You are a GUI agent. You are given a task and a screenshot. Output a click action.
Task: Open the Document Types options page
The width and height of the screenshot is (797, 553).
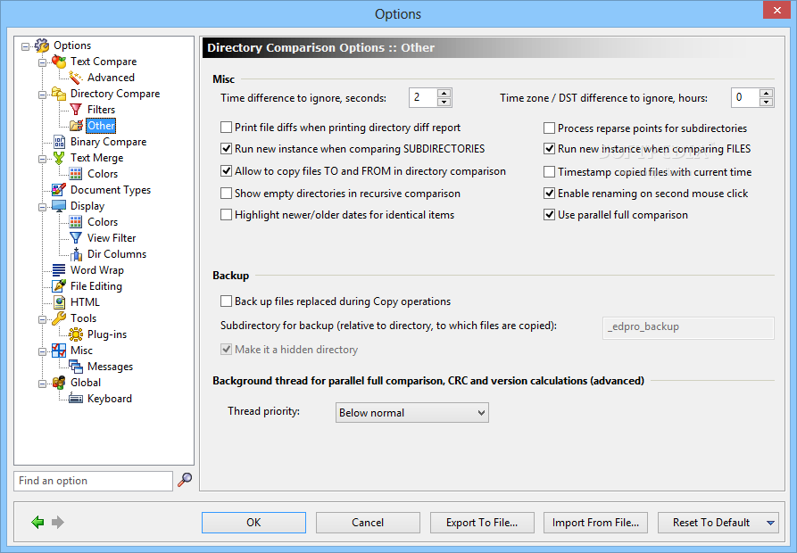(111, 190)
